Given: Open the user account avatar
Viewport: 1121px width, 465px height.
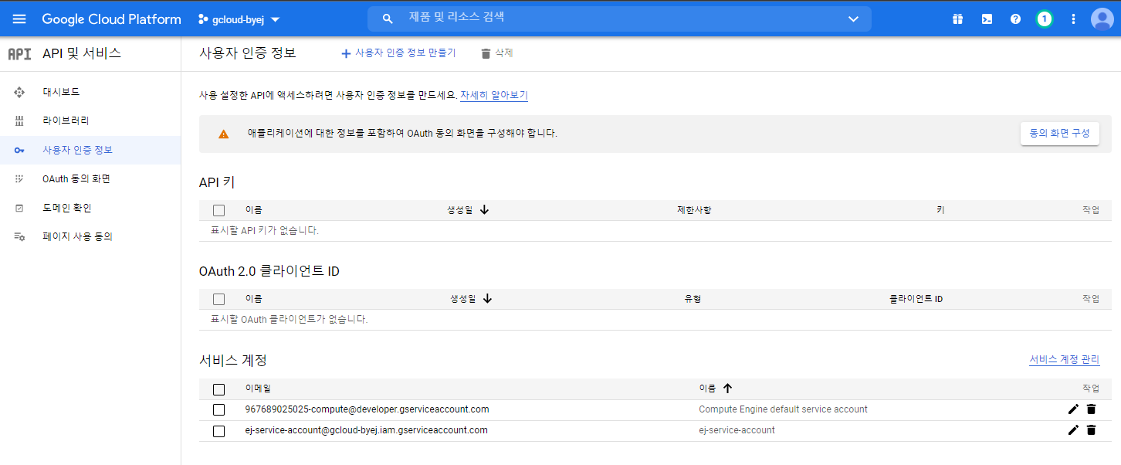Looking at the screenshot, I should click(1102, 19).
